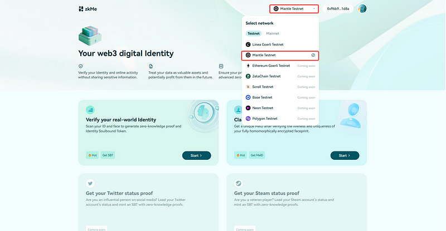Click 'Get your Steam status proof' heading

[266, 193]
